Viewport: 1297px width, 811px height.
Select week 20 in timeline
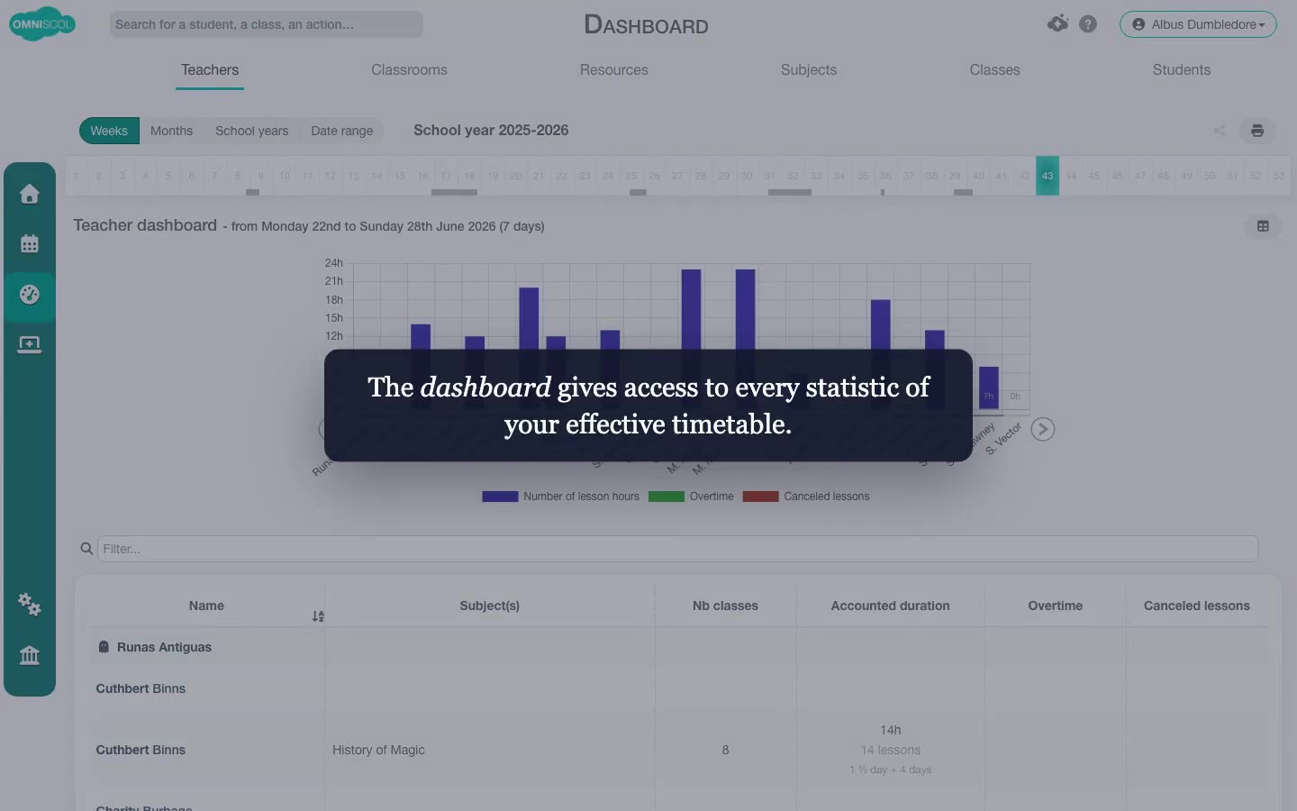tap(515, 176)
